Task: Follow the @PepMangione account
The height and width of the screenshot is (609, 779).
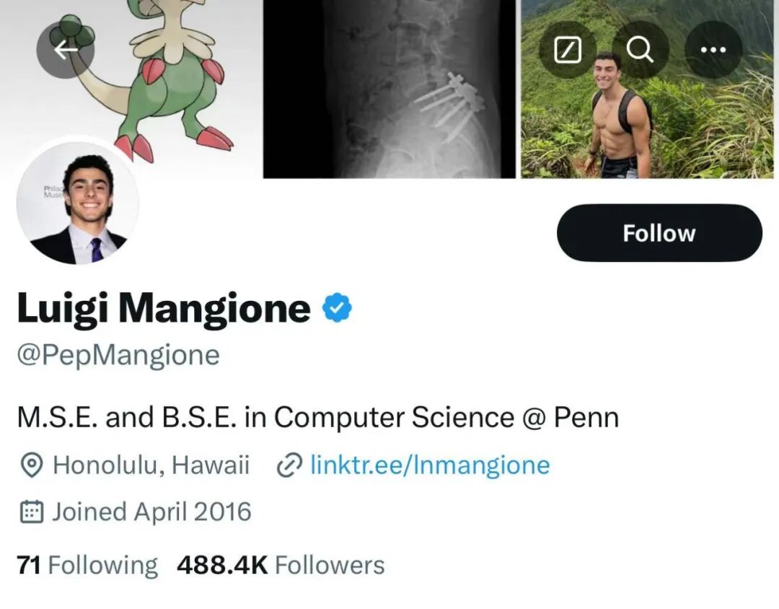Action: point(659,232)
